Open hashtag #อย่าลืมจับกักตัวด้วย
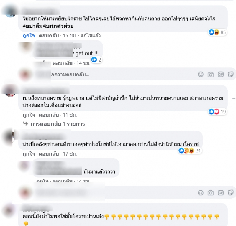The height and width of the screenshot is (226, 236). 48,26
